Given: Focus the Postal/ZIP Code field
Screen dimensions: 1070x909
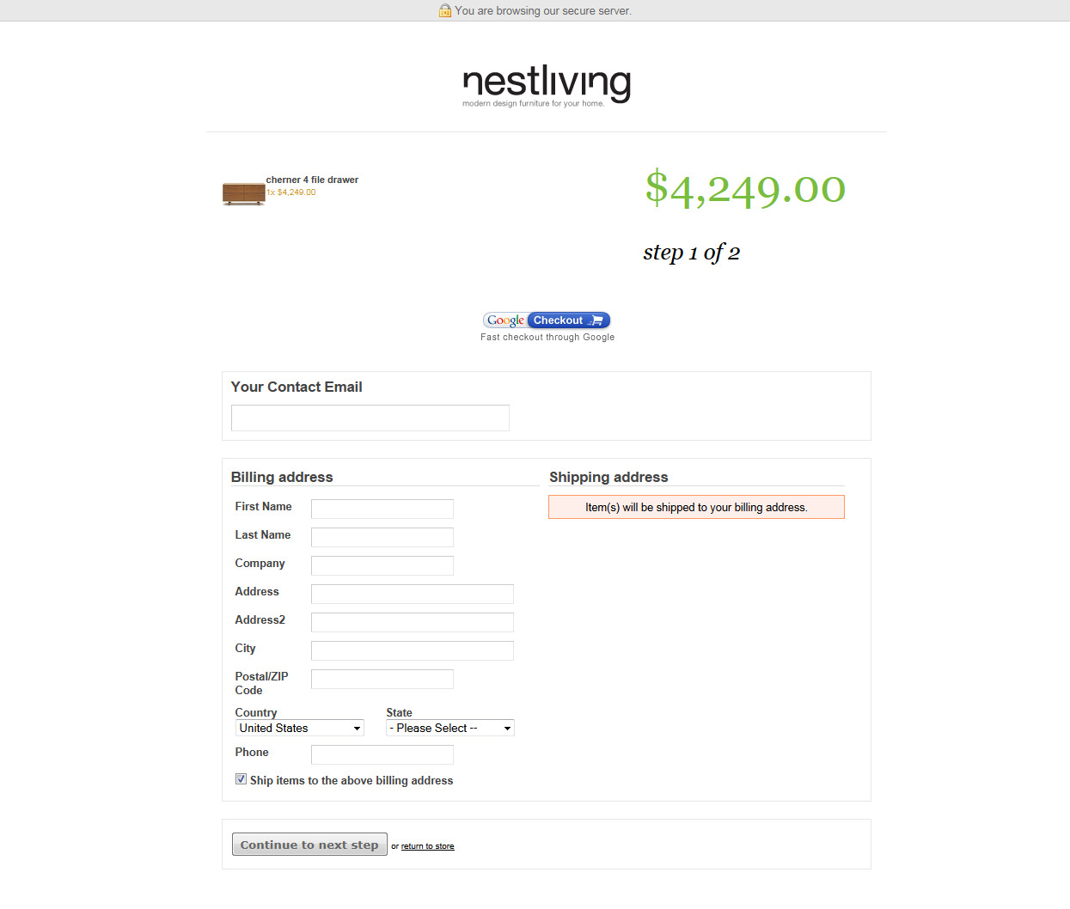Looking at the screenshot, I should tap(382, 679).
